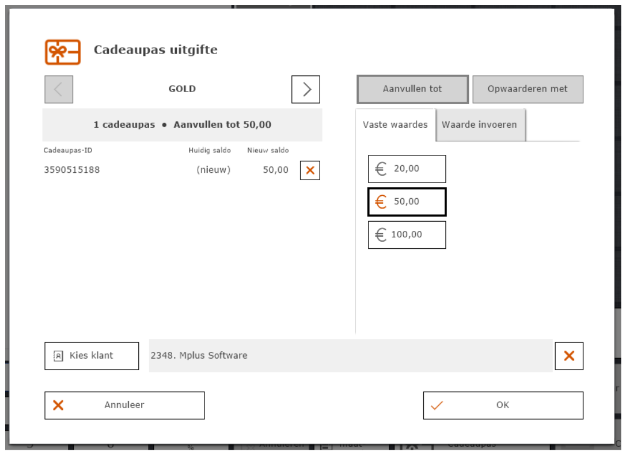This screenshot has height=452, width=622.
Task: Click the customer field showing Mplus Software
Action: 350,356
